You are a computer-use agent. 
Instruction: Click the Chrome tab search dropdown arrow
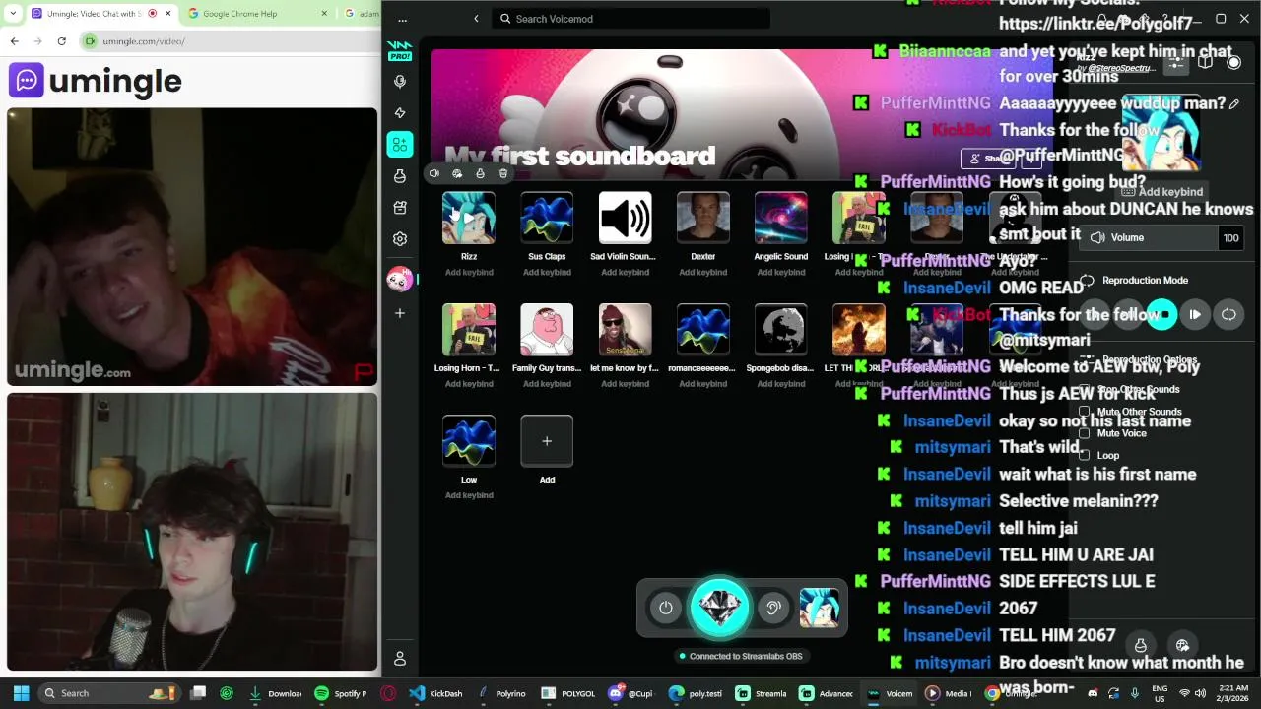(13, 14)
